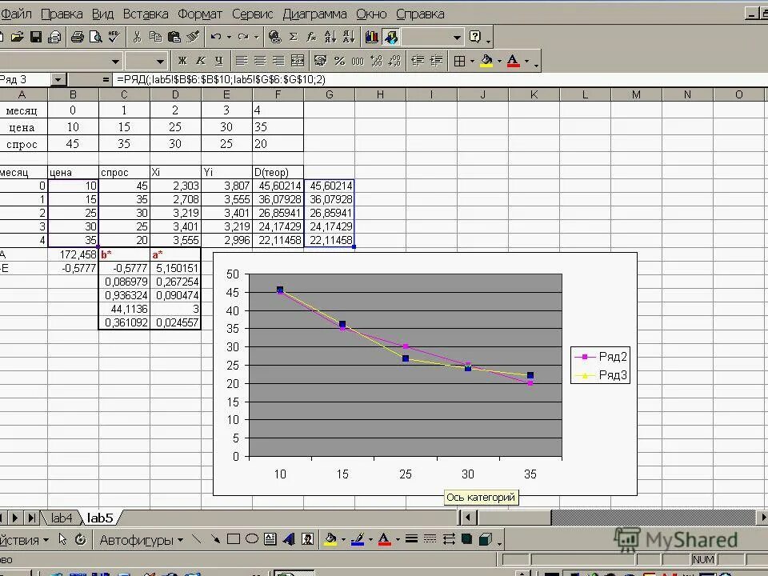Open Office Assistant help icon
The image size is (768, 576).
pyautogui.click(x=475, y=37)
